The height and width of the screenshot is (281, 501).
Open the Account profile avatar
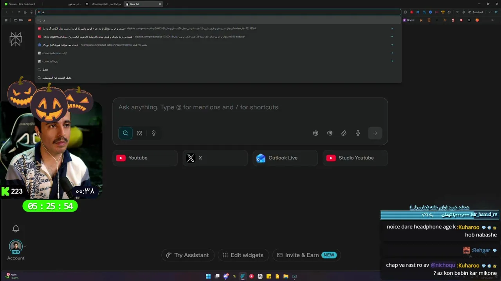16,247
